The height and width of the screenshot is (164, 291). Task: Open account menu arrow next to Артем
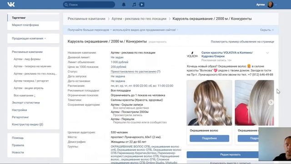point(276,5)
